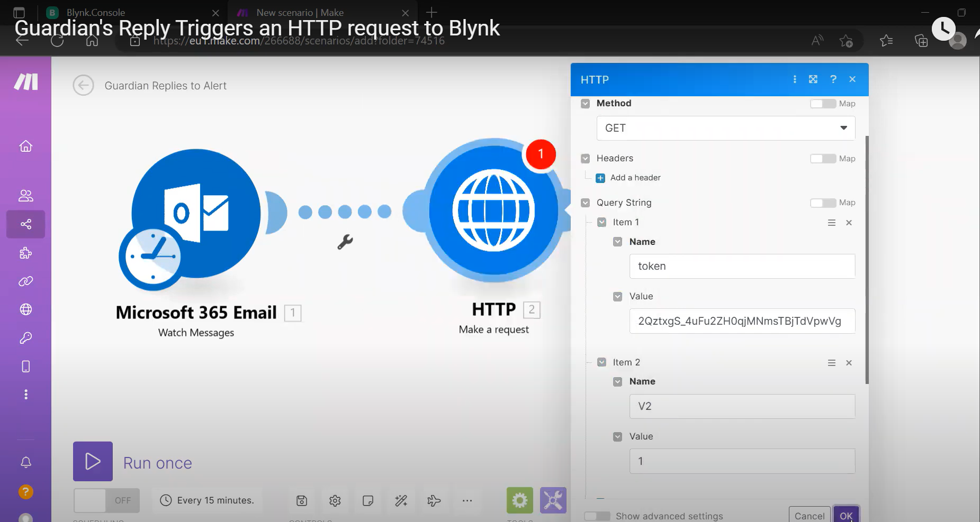Image resolution: width=980 pixels, height=522 pixels.
Task: Click Add a header
Action: 628,178
